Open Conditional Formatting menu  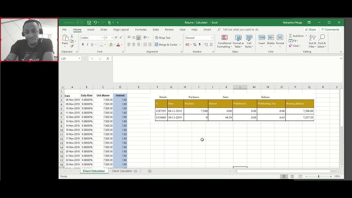pyautogui.click(x=224, y=42)
